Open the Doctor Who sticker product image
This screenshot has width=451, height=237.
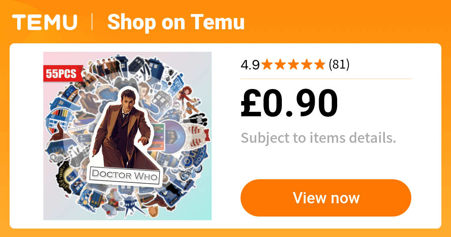coord(127,136)
